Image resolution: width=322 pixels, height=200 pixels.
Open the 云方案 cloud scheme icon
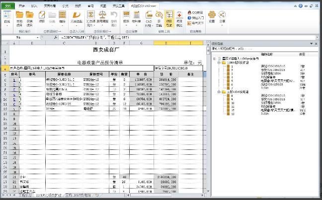(159, 15)
